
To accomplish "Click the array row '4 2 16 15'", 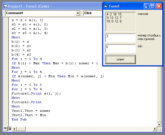I will pos(114,14).
